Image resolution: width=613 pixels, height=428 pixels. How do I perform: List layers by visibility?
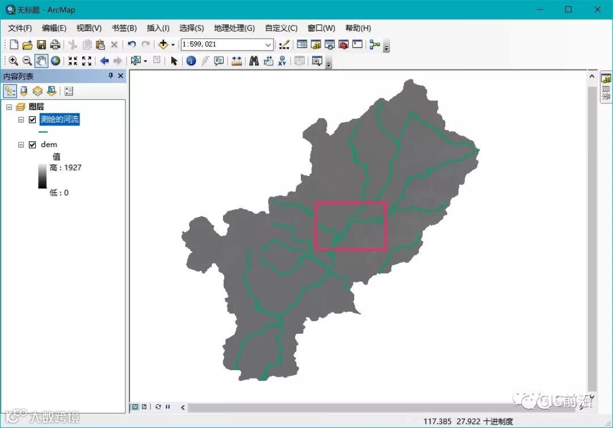pos(37,91)
